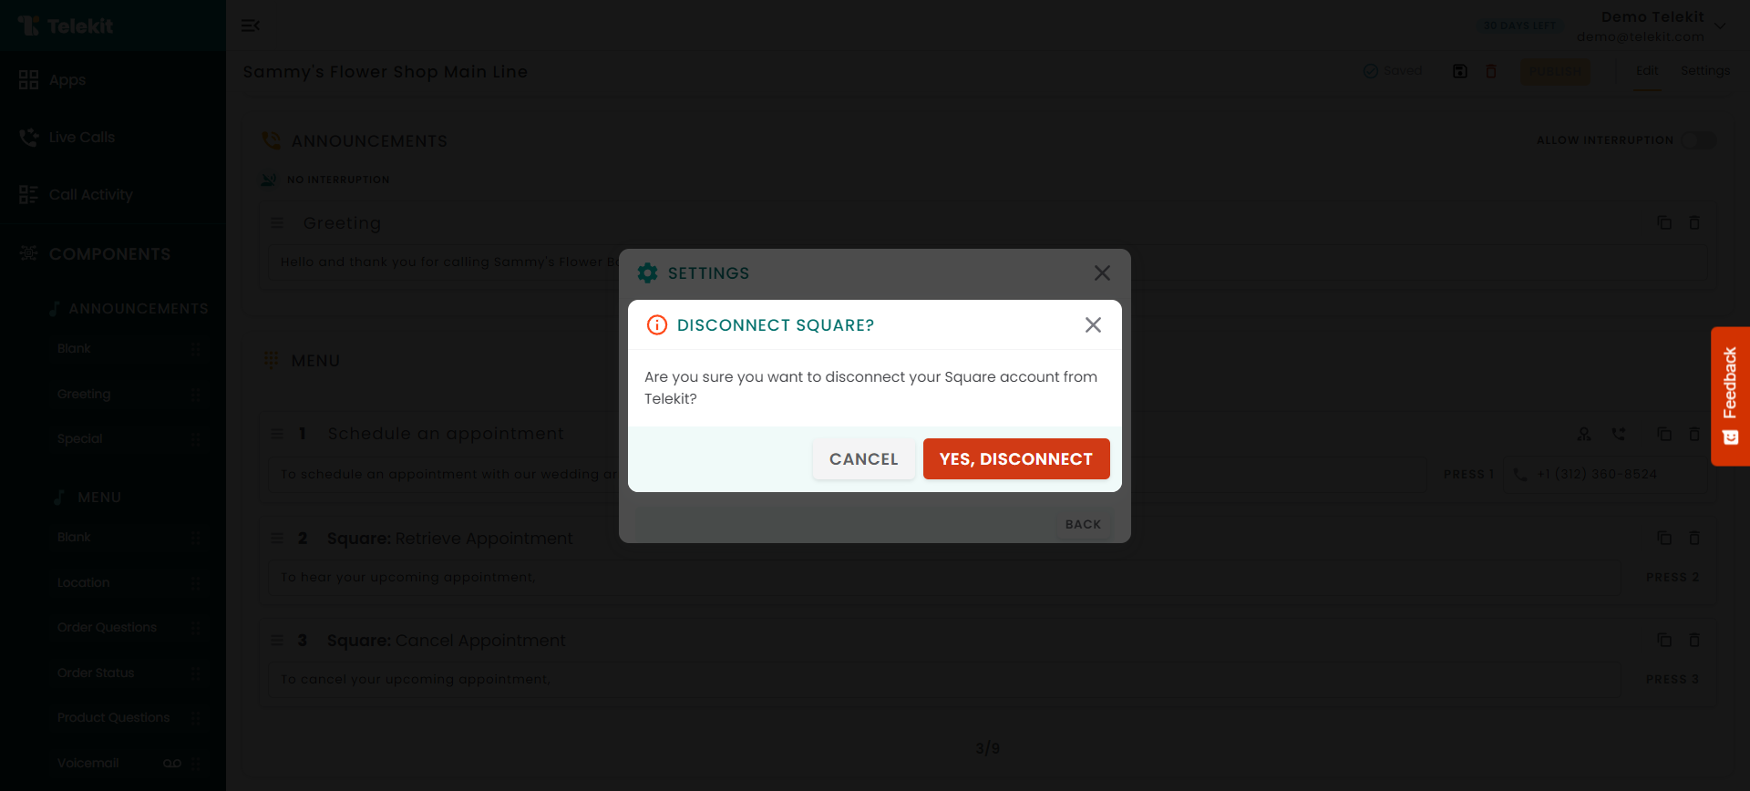Toggle the Allow Interruption switch
The width and height of the screenshot is (1750, 791).
tap(1698, 140)
